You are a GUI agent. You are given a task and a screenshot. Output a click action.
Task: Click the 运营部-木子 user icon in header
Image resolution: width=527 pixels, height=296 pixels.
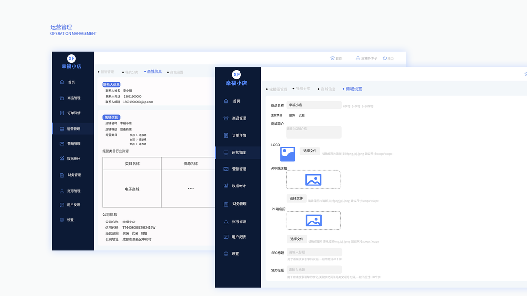(x=358, y=58)
